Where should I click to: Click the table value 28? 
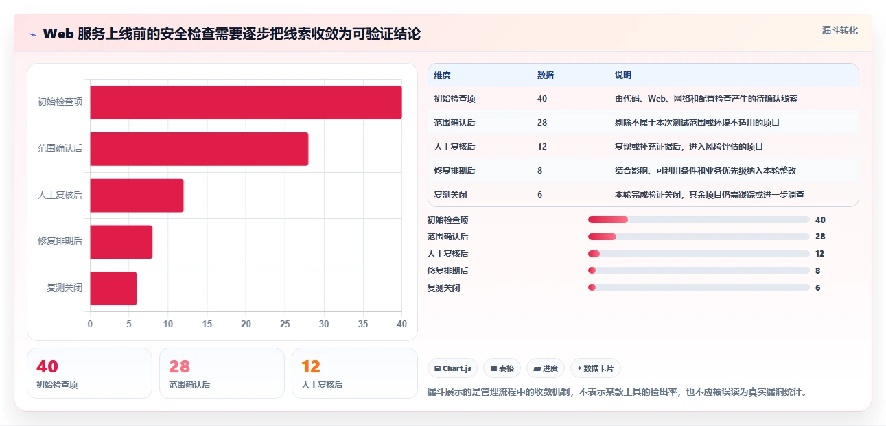[x=542, y=123]
